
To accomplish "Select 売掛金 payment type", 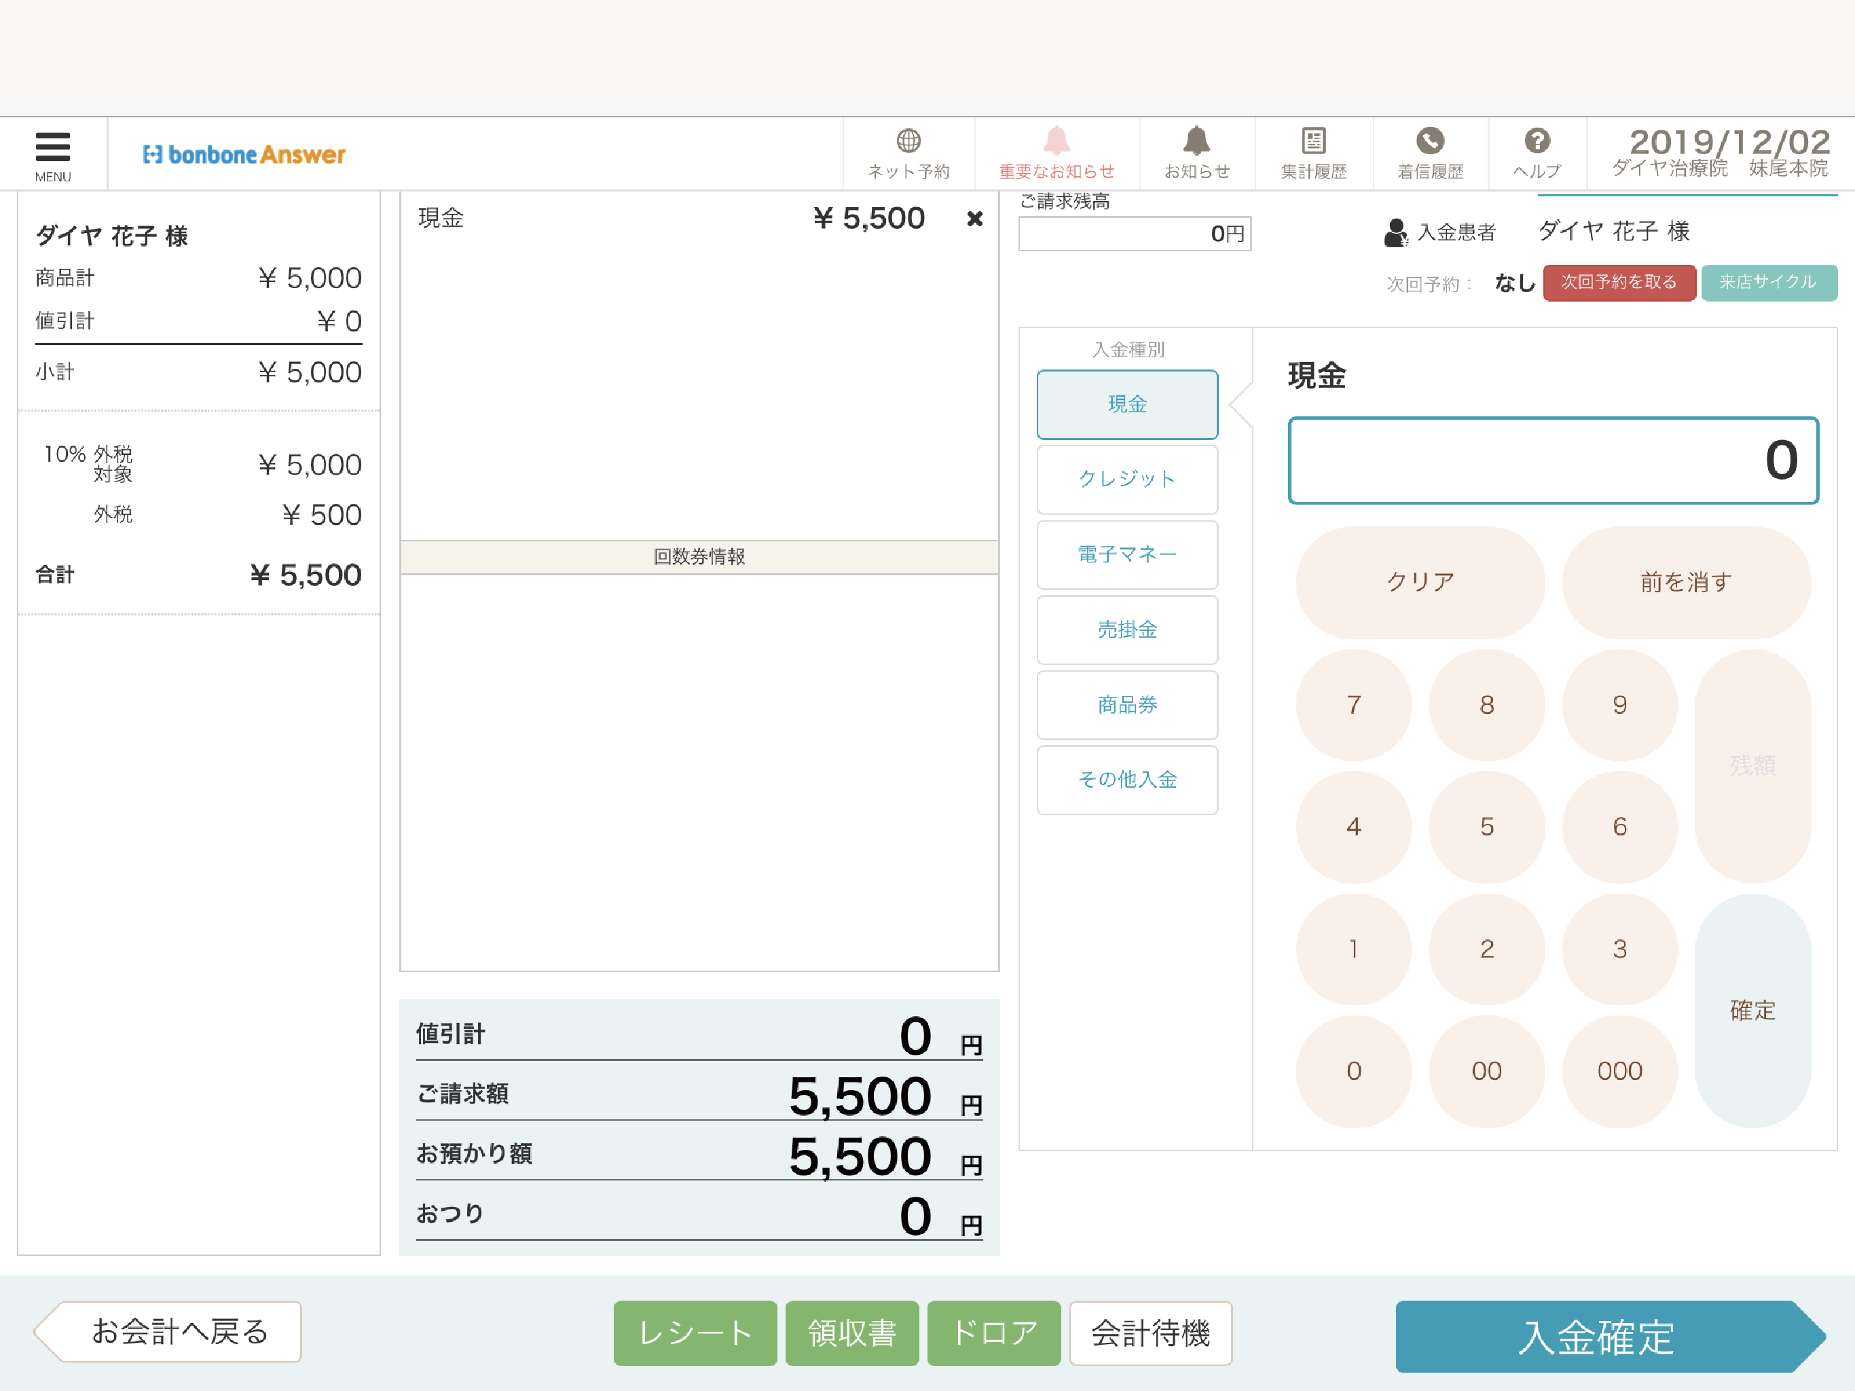I will tap(1127, 629).
